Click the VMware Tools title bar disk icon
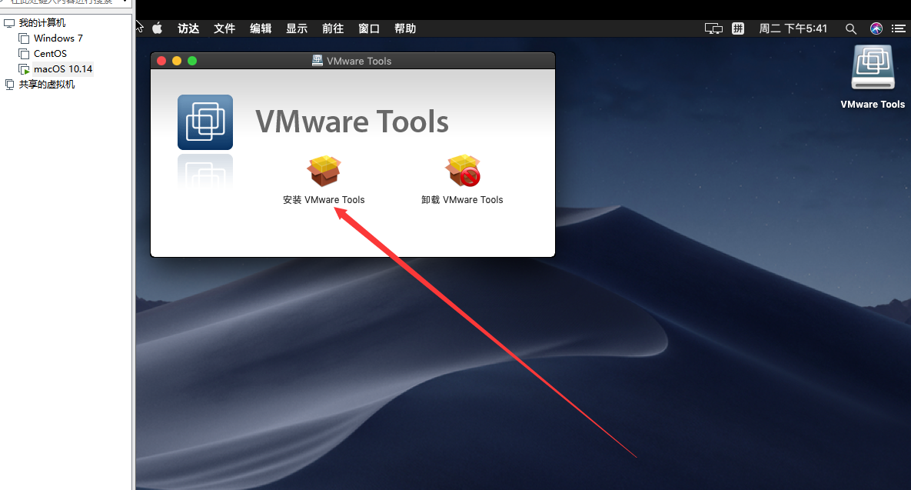The height and width of the screenshot is (490, 911). tap(318, 61)
